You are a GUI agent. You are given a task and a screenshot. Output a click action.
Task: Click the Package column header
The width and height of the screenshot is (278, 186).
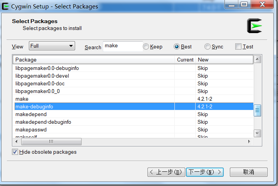(x=94, y=60)
